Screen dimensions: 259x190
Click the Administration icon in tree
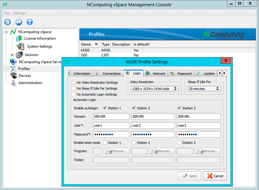13,83
